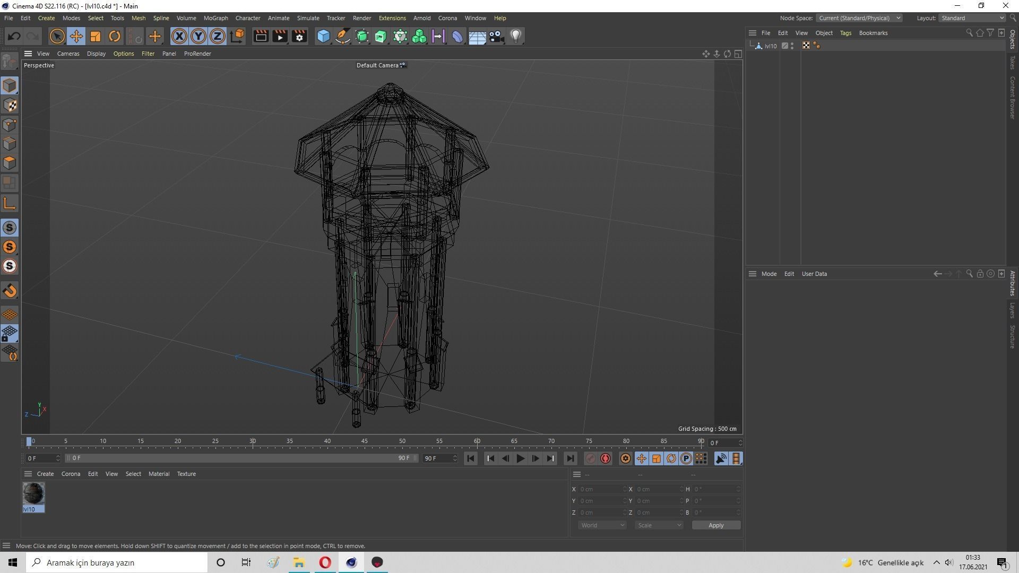Click the current frame playhead at 0
The image size is (1019, 573).
click(x=29, y=441)
